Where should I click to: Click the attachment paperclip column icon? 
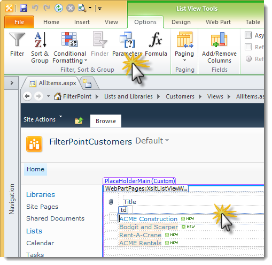111,202
